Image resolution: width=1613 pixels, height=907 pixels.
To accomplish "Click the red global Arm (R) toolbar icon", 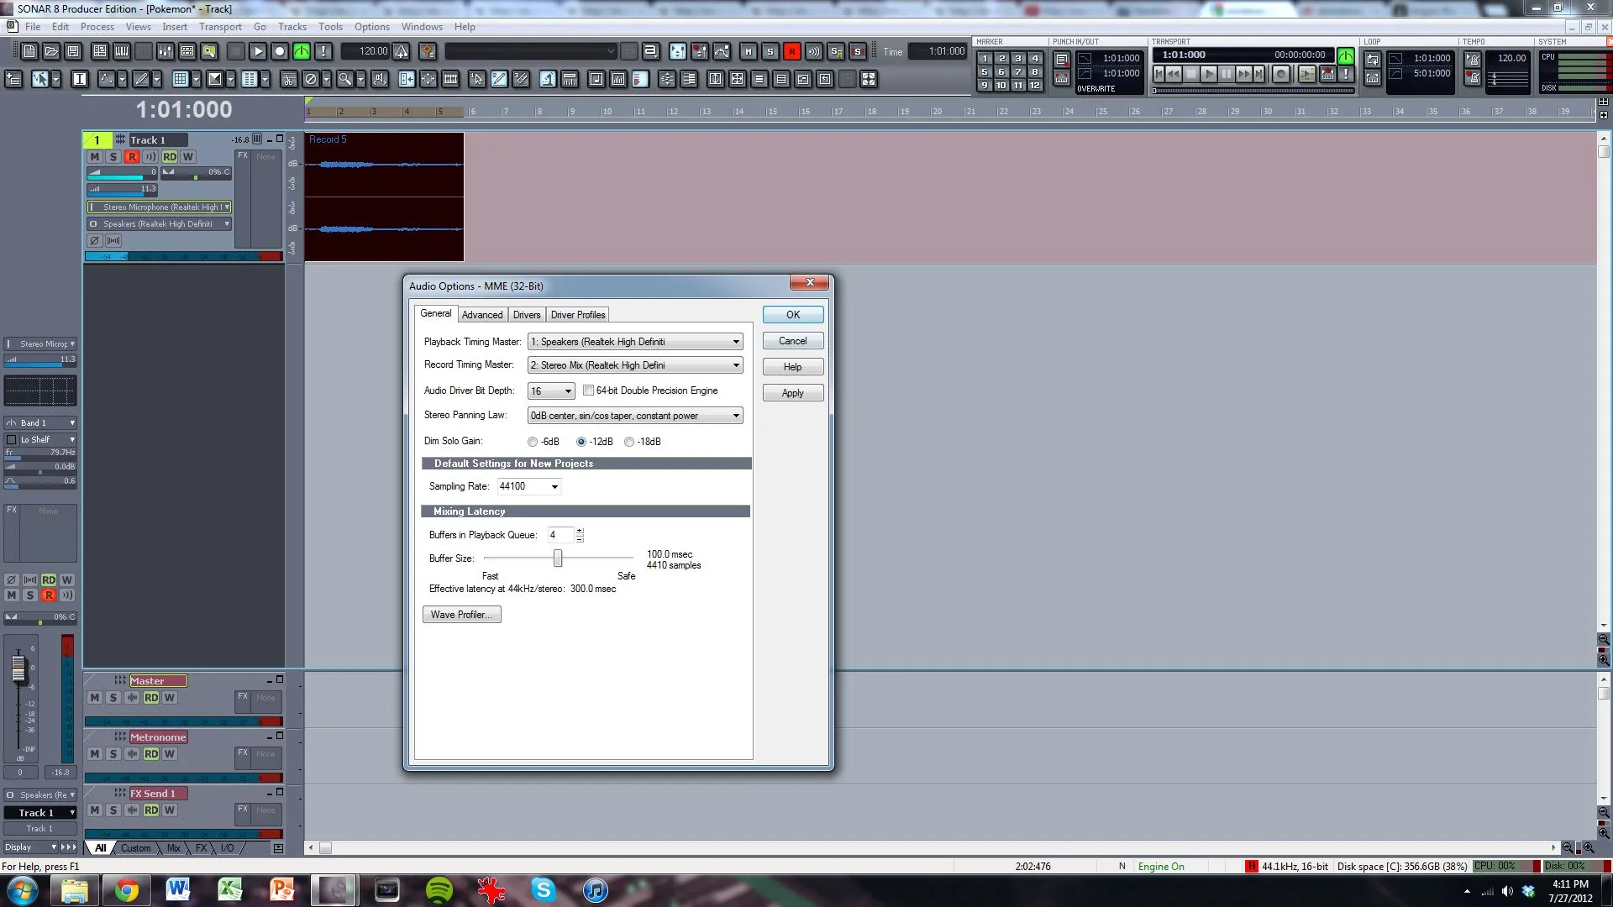I will (x=792, y=51).
